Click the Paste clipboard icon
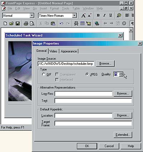143x152 pixels. coord(53,23)
